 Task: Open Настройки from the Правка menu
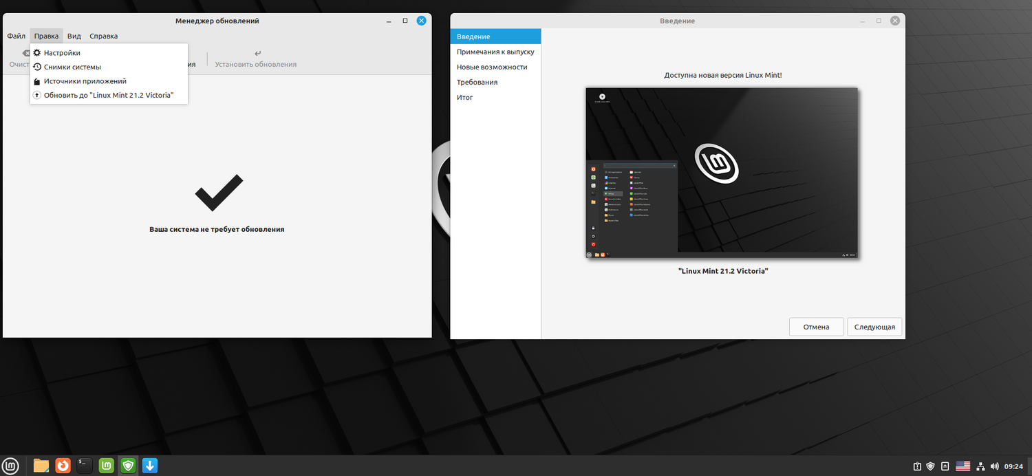click(109, 53)
